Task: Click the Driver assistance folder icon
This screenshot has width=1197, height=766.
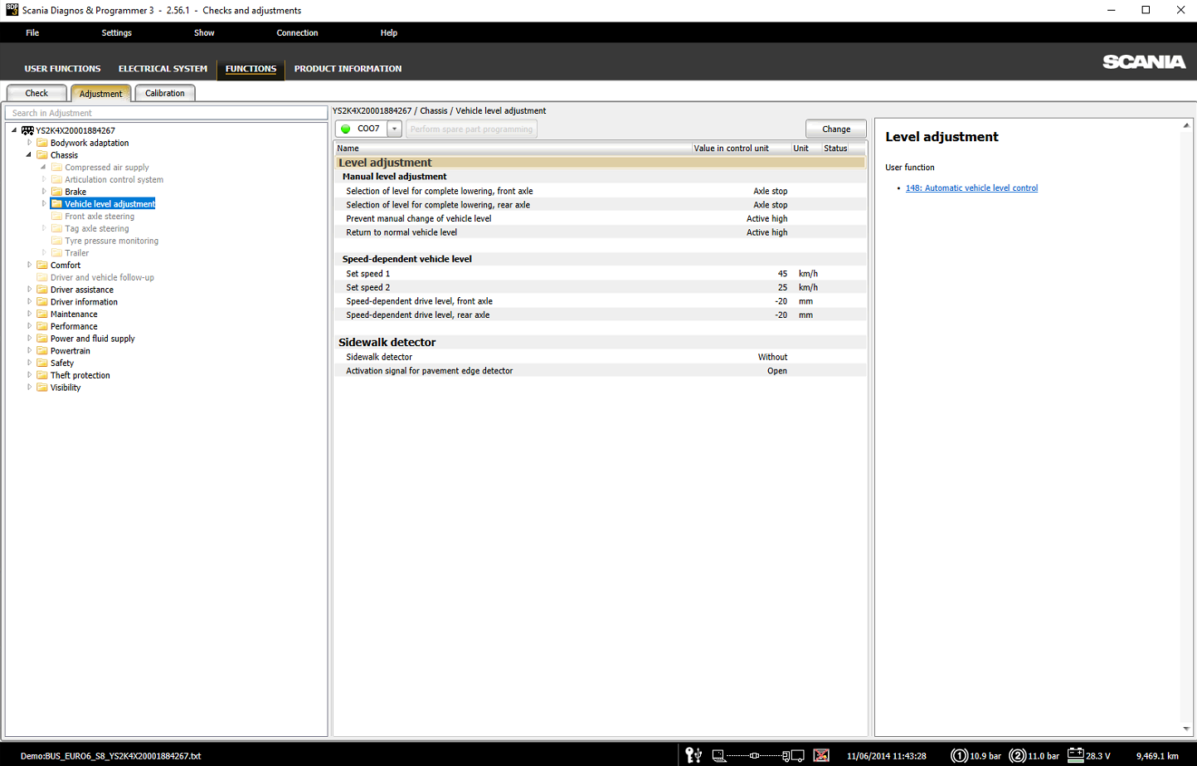Action: (x=42, y=290)
